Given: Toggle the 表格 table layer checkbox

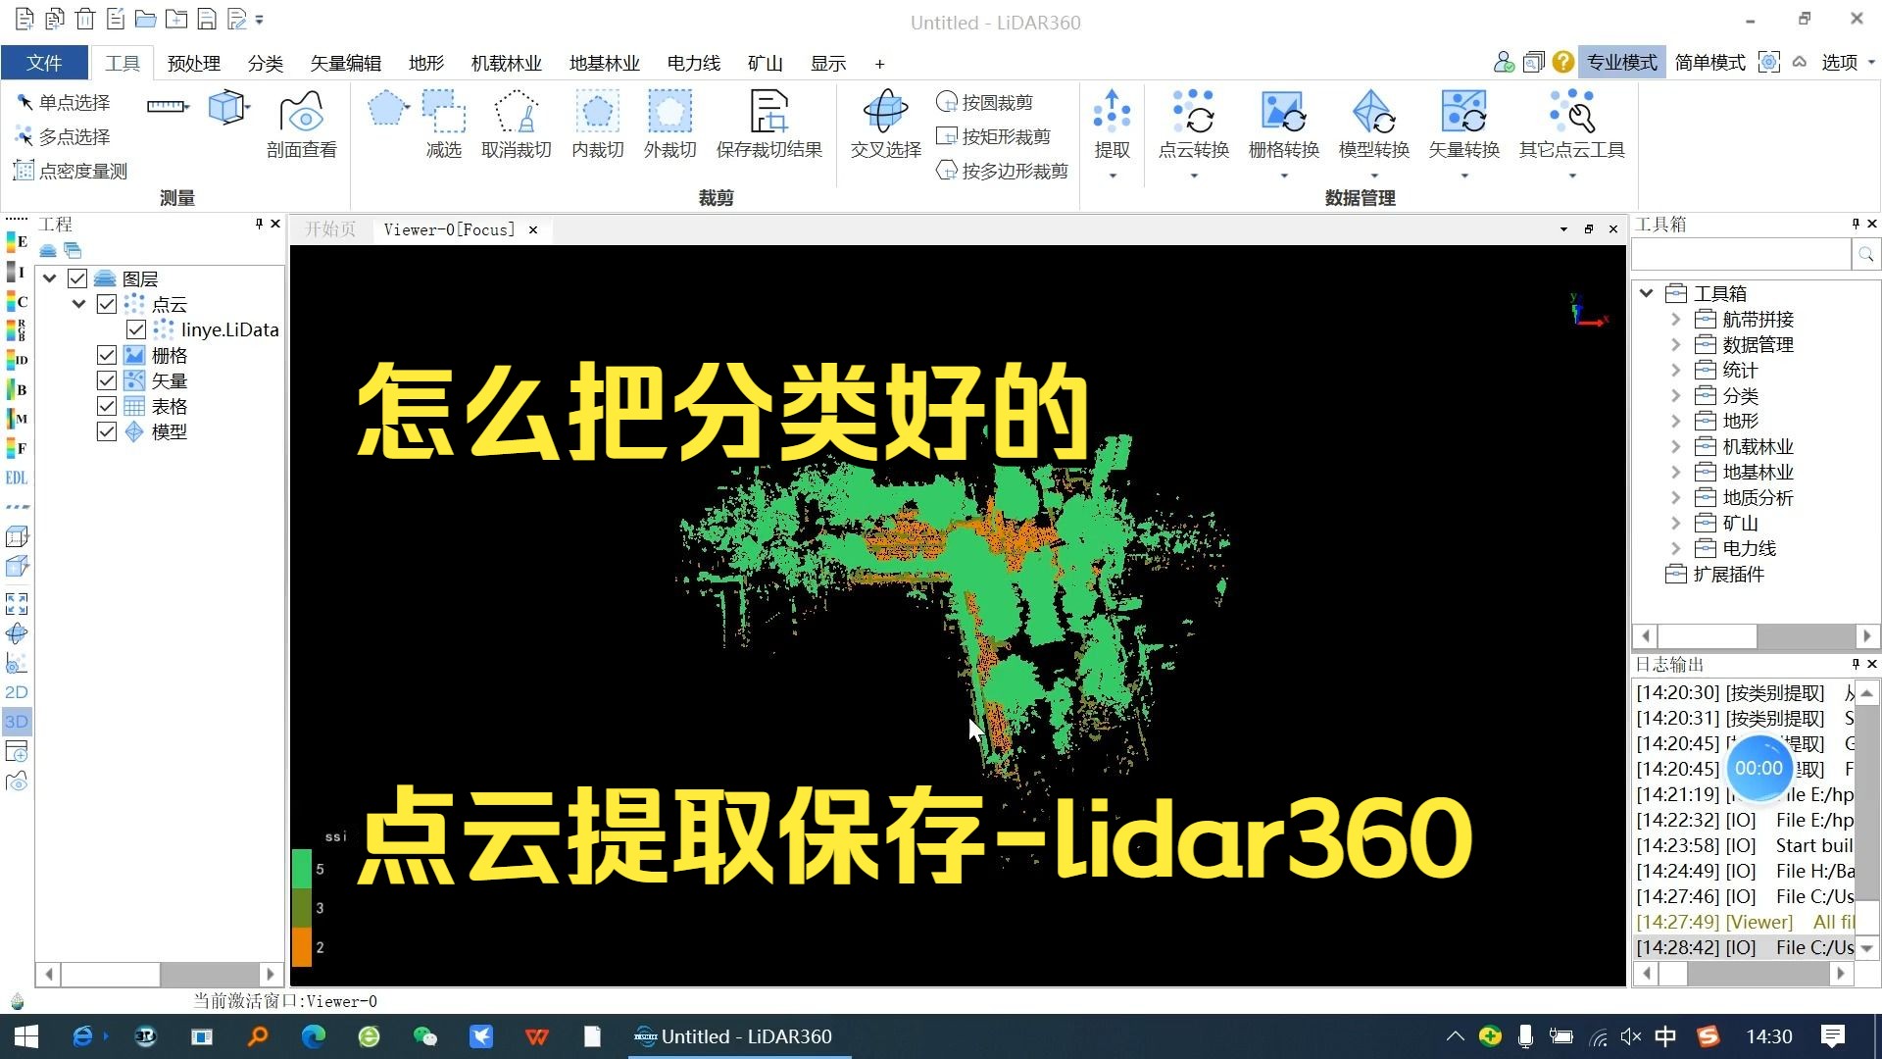Looking at the screenshot, I should (107, 406).
